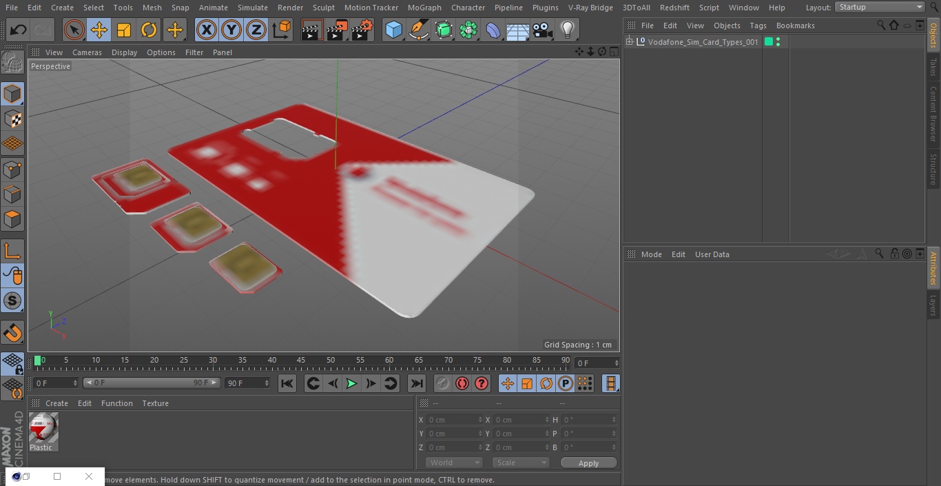Open Attribute Manager Mode menu

point(651,254)
